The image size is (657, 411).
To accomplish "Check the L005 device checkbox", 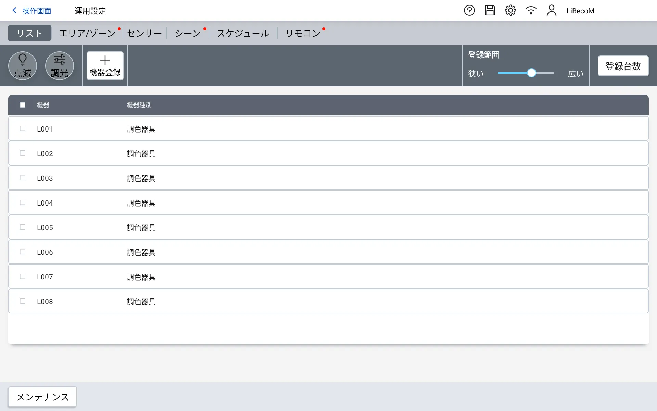I will pos(23,227).
